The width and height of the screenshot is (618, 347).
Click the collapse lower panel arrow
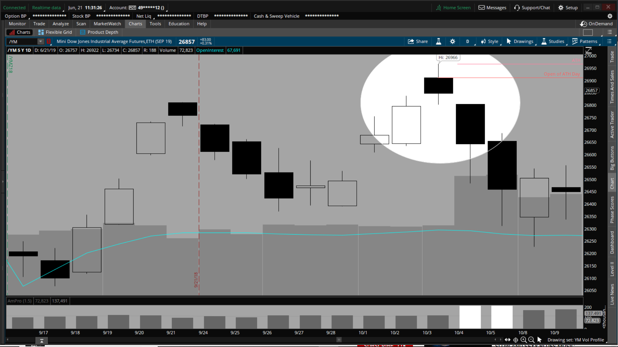pos(42,341)
